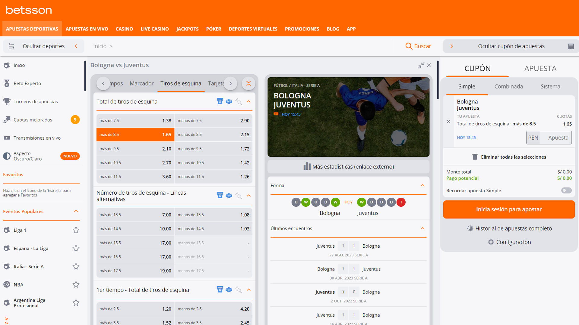Go to Casino section
The image size is (579, 325).
click(x=124, y=29)
